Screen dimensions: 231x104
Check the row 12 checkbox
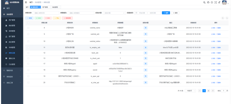(28, 53)
